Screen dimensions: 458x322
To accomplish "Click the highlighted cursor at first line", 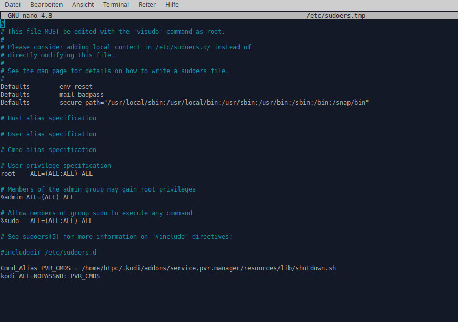I will click(x=2, y=24).
